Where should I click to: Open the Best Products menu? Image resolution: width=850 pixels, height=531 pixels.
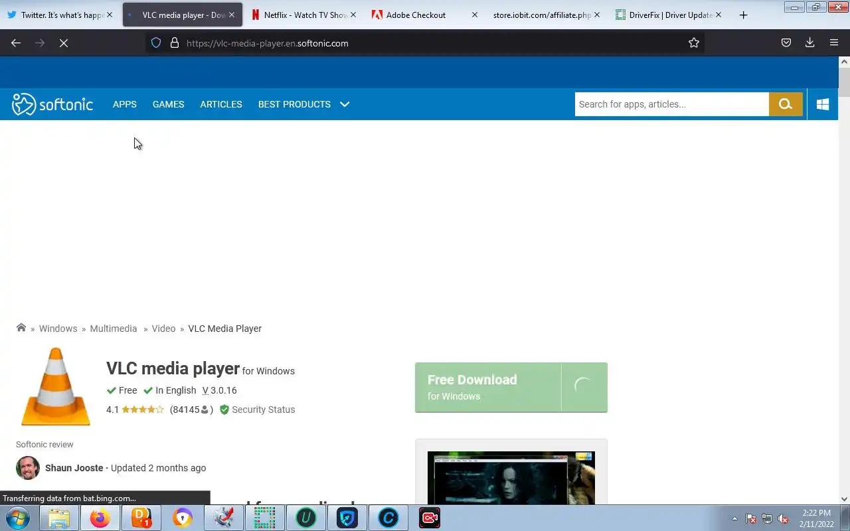click(x=294, y=104)
